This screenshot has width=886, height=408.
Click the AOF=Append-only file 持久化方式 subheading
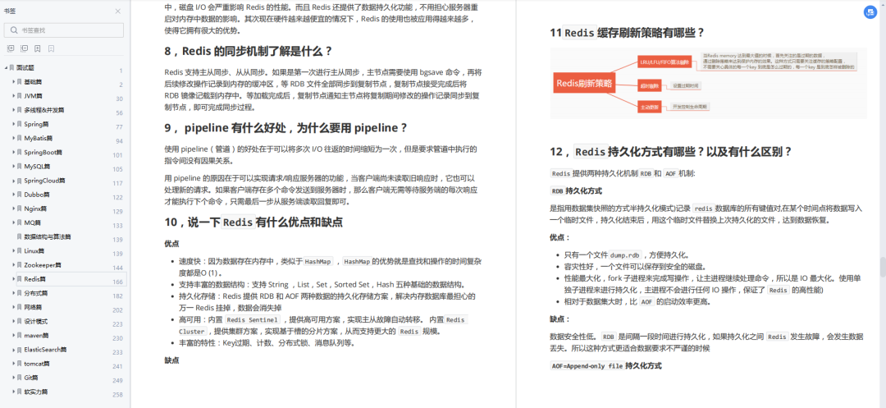point(605,365)
